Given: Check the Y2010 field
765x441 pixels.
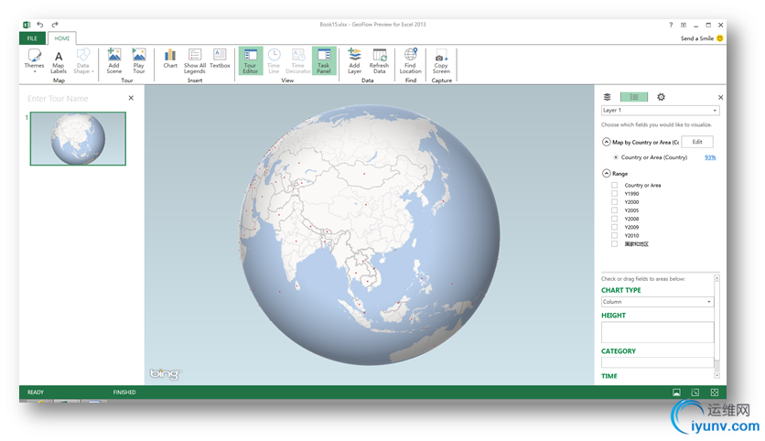Looking at the screenshot, I should coord(614,235).
